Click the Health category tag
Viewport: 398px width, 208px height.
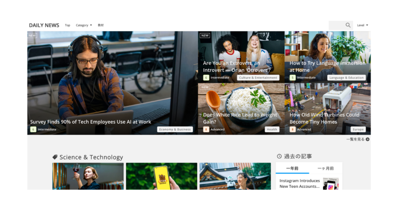coord(272,130)
